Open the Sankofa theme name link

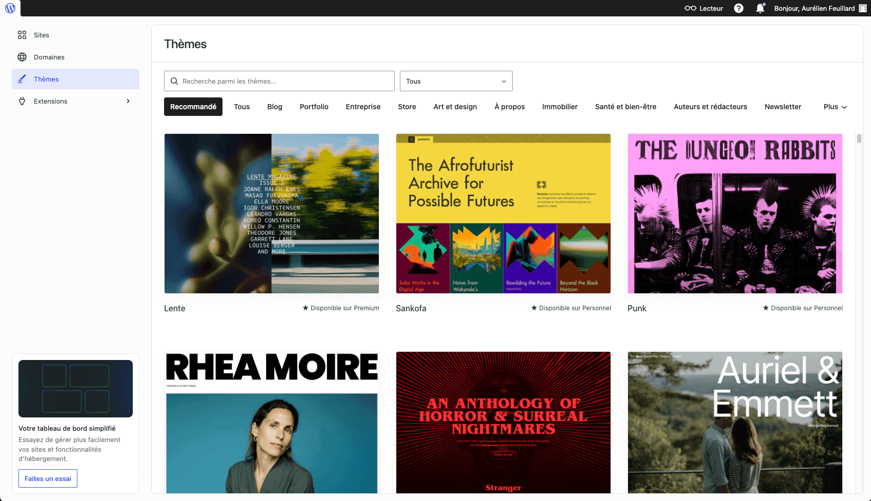tap(411, 308)
